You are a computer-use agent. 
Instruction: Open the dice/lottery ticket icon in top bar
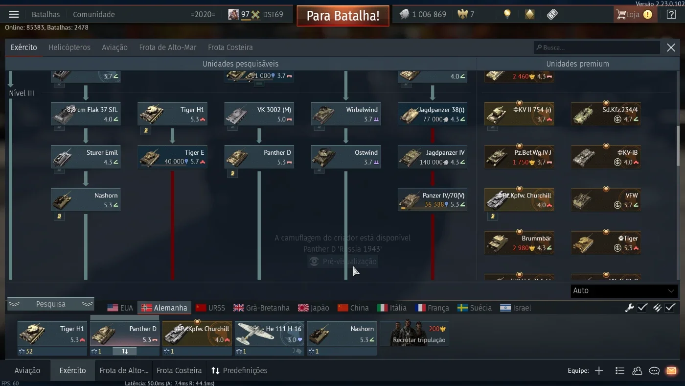point(552,14)
